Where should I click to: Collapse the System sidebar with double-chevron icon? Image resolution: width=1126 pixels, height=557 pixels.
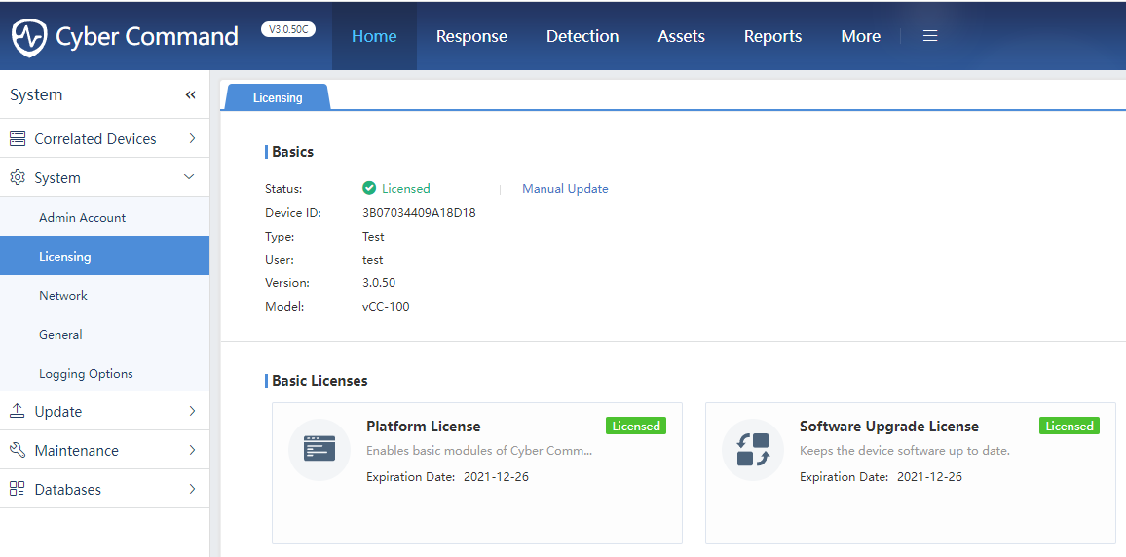coord(190,94)
